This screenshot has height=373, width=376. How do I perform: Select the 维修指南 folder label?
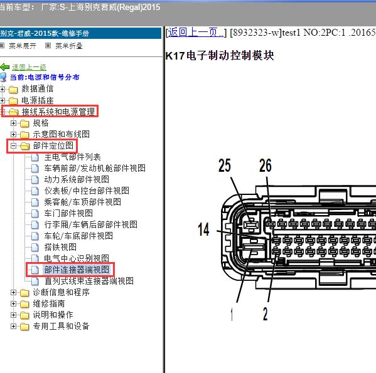click(x=49, y=303)
